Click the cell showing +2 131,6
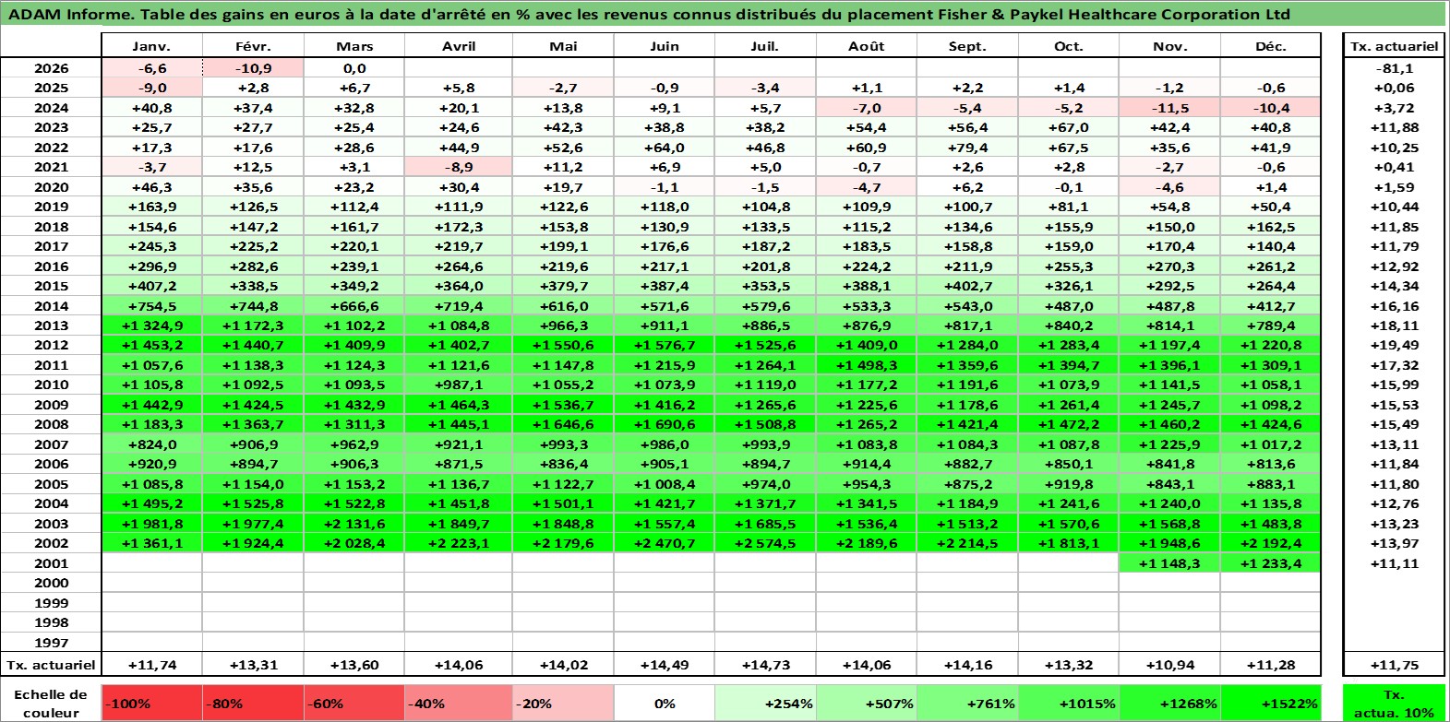 tap(354, 524)
